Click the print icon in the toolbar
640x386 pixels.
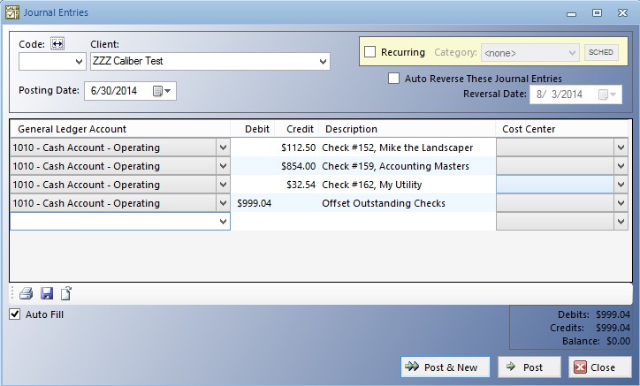point(27,294)
